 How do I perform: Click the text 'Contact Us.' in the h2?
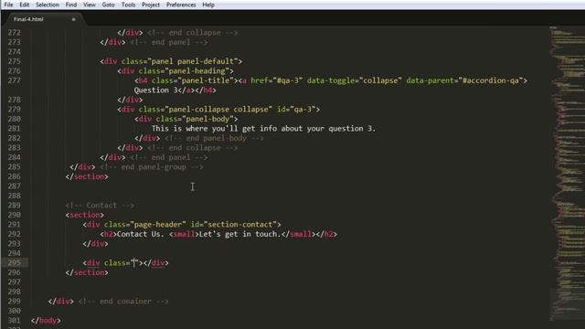point(140,234)
